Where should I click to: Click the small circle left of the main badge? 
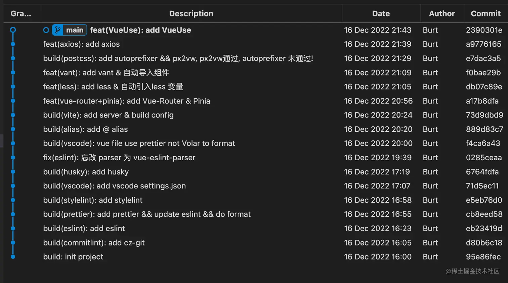point(46,30)
